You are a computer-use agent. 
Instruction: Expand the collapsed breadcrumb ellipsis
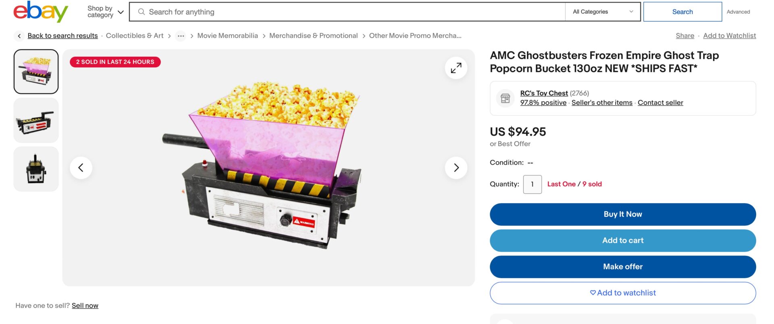tap(181, 36)
